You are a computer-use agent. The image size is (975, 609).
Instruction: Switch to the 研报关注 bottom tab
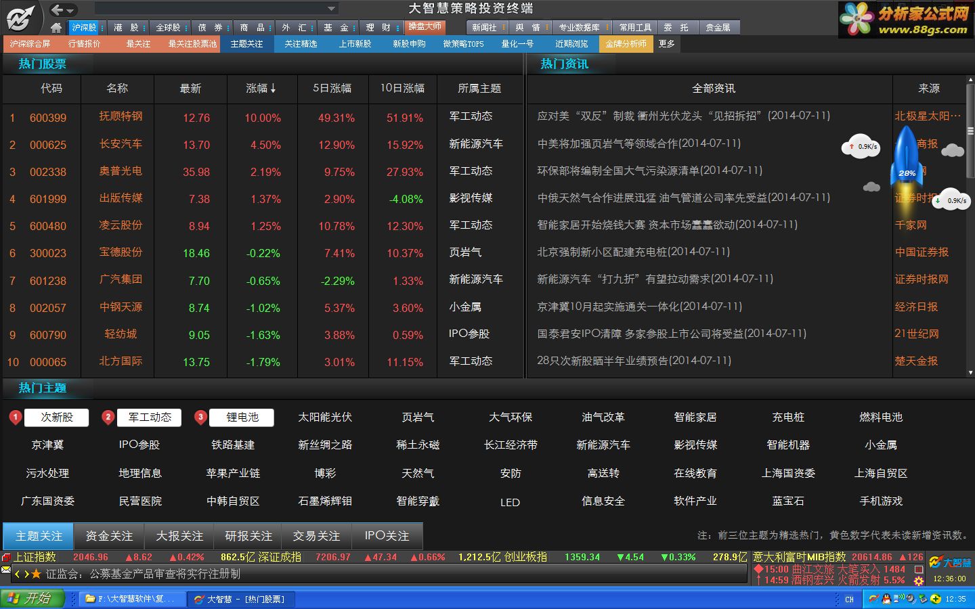[248, 536]
